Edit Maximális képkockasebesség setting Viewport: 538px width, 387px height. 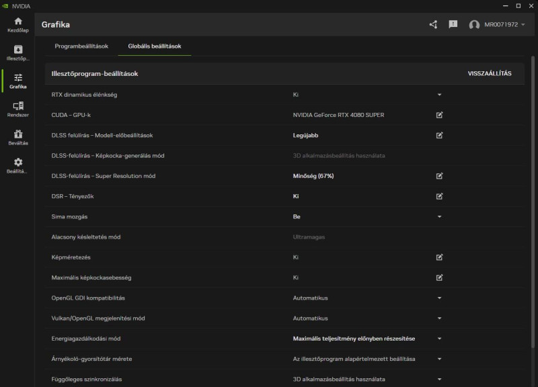tap(439, 277)
